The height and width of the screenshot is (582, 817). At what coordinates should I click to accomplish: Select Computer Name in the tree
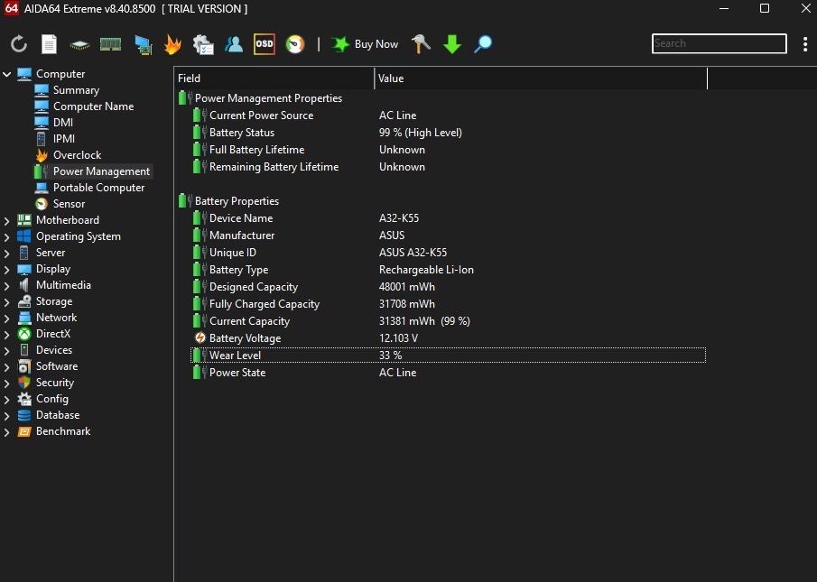93,106
